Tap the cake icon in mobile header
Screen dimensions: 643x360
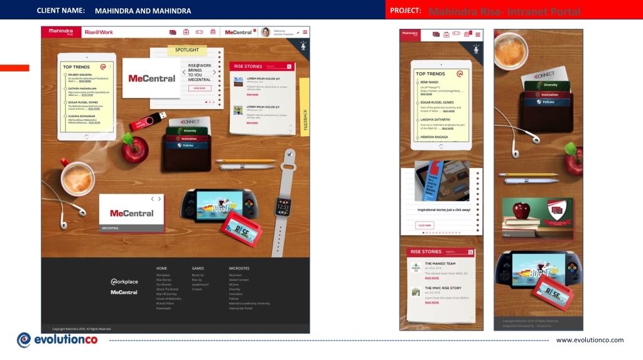(x=467, y=34)
